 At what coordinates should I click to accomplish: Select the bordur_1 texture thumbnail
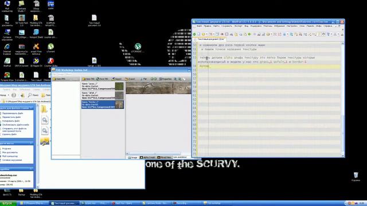point(119,104)
